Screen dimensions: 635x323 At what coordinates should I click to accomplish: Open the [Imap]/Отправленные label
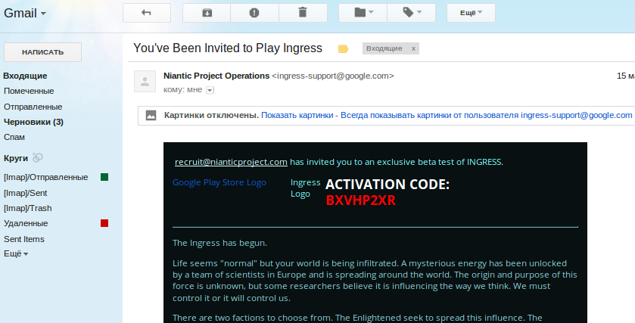[45, 177]
